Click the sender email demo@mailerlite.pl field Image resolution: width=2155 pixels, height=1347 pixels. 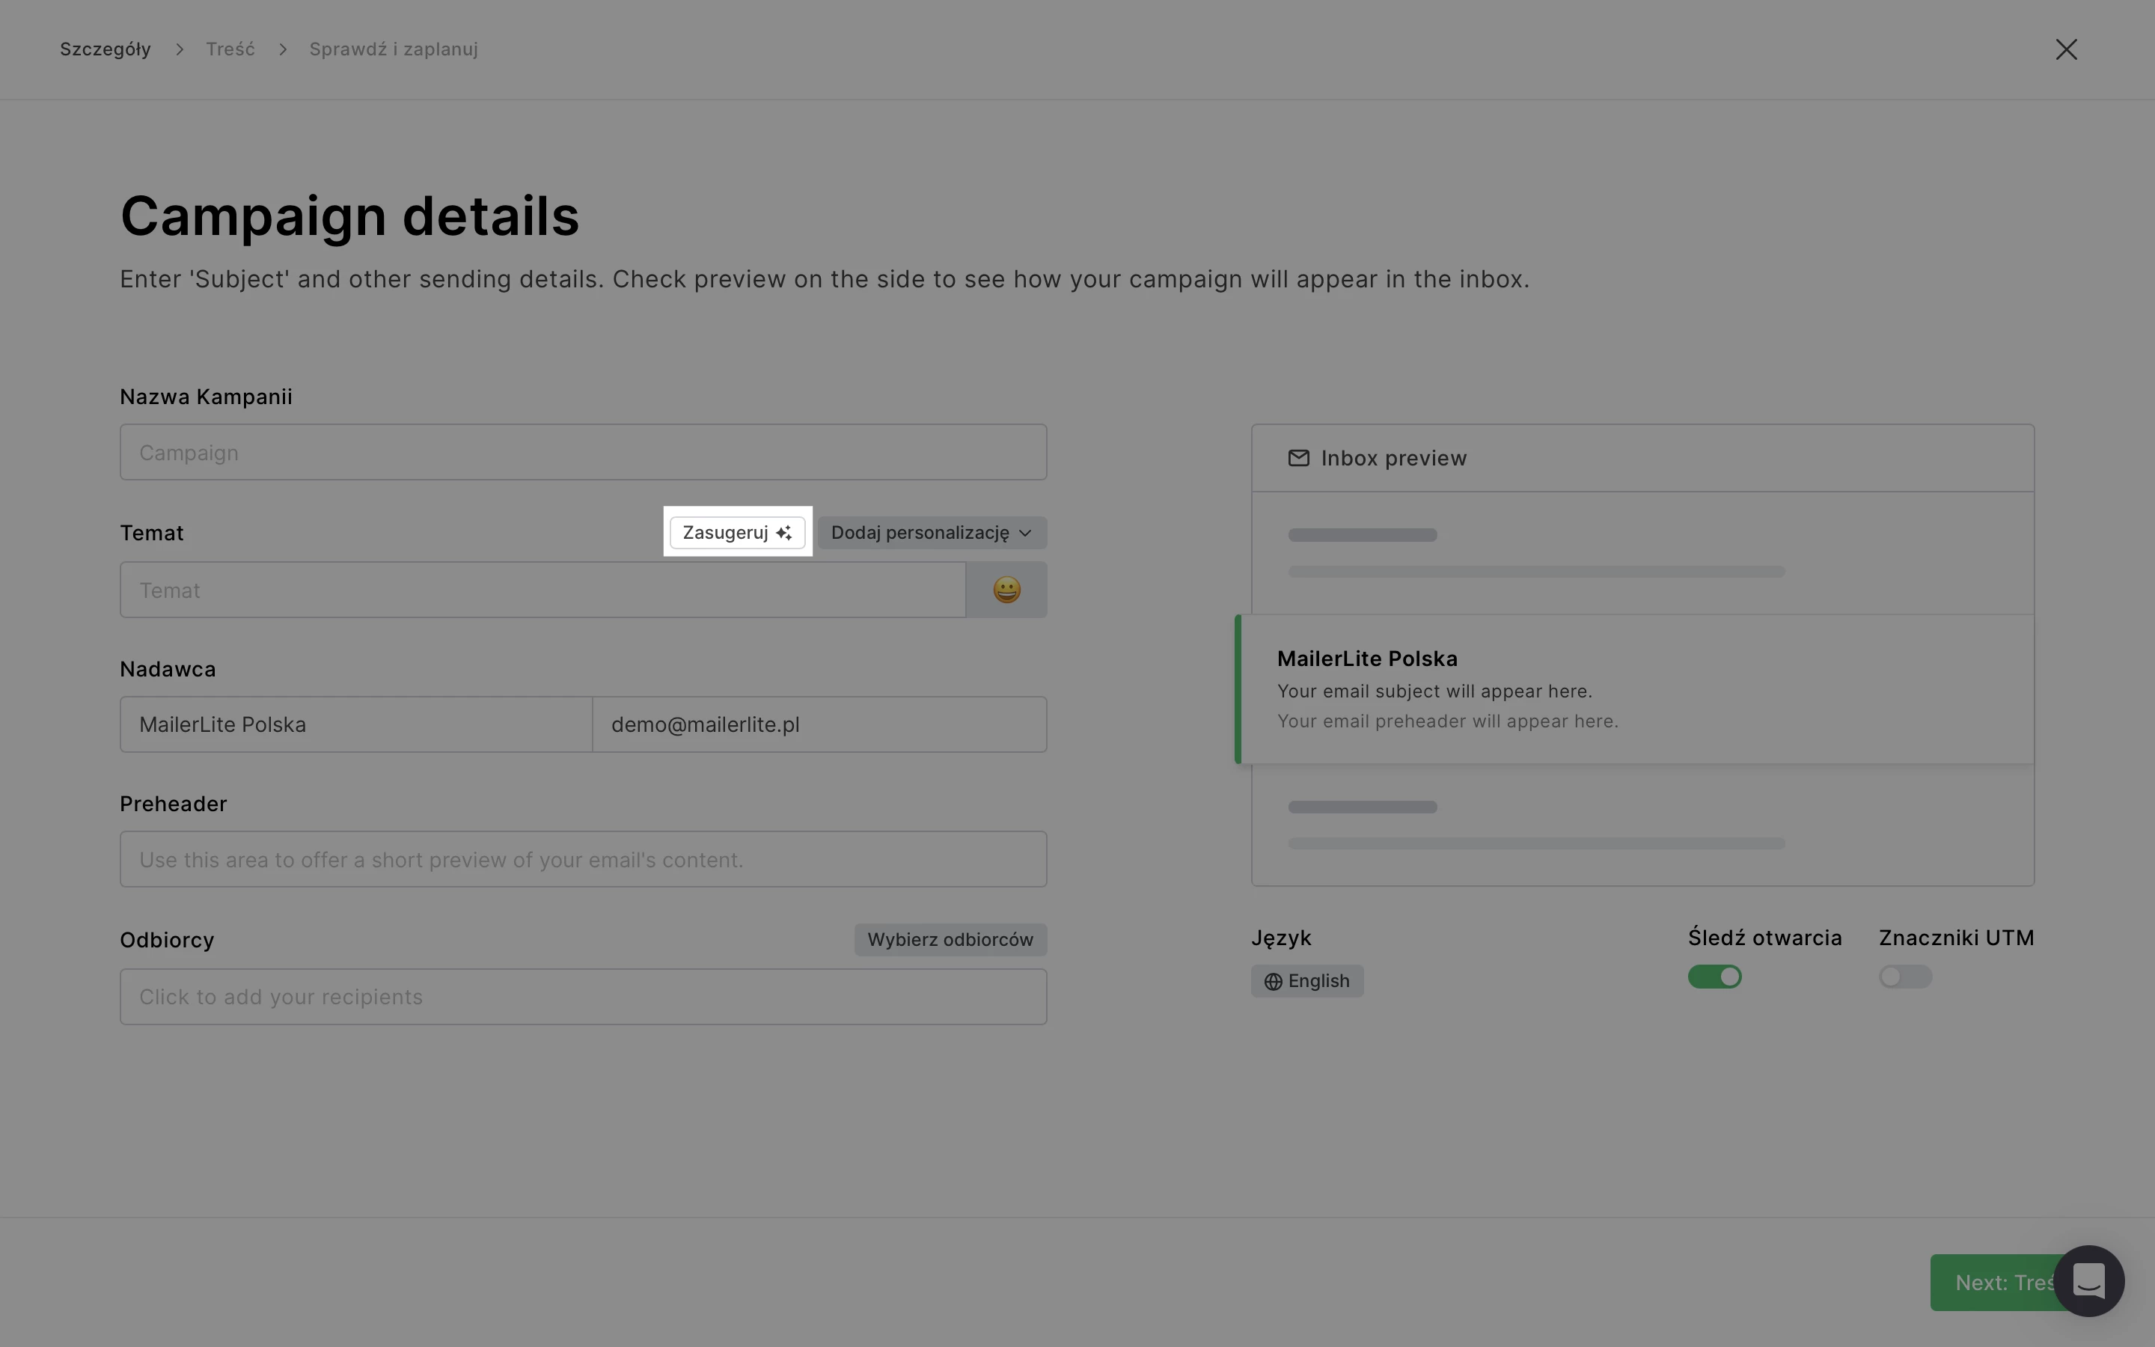tap(819, 724)
